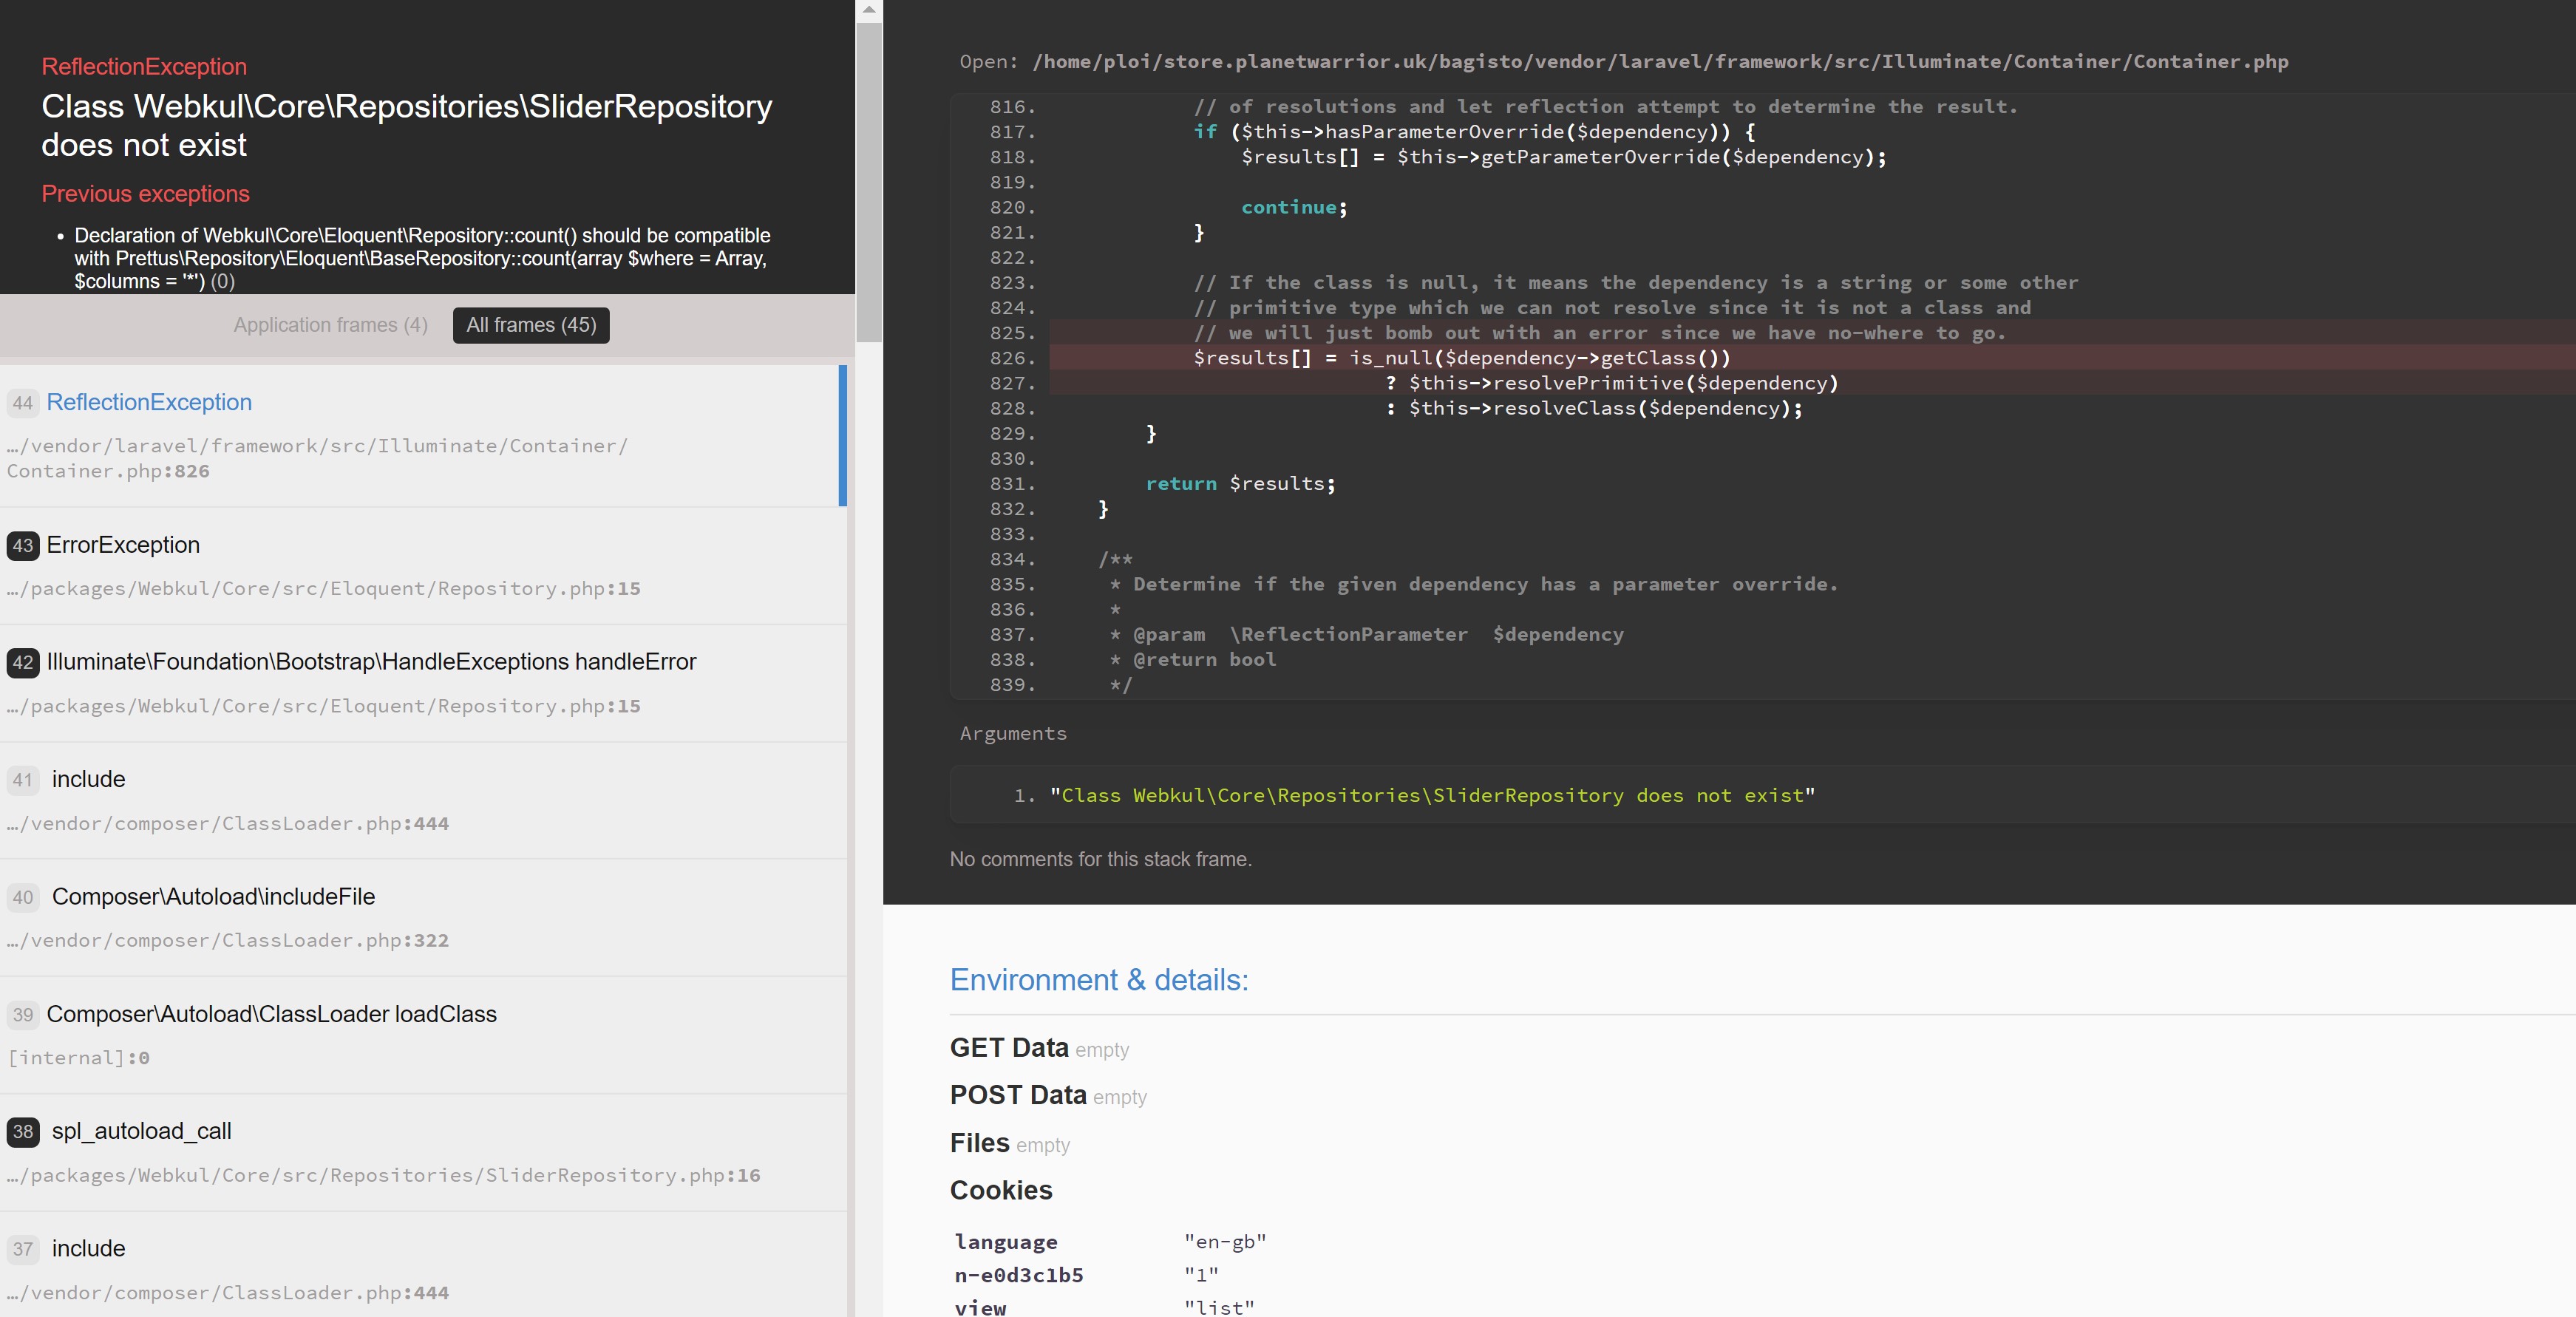
Task: Click code line 817 hasParameterOverride check
Action: pos(1474,132)
